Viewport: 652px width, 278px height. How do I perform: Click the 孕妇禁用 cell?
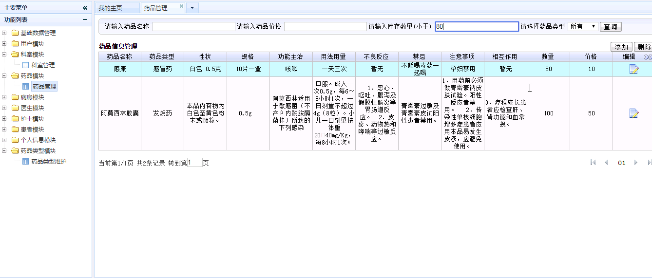coord(462,69)
